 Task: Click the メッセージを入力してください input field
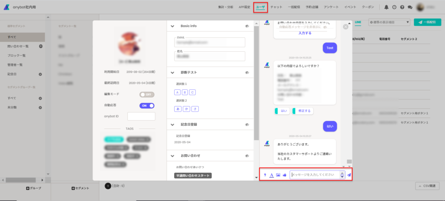point(315,175)
